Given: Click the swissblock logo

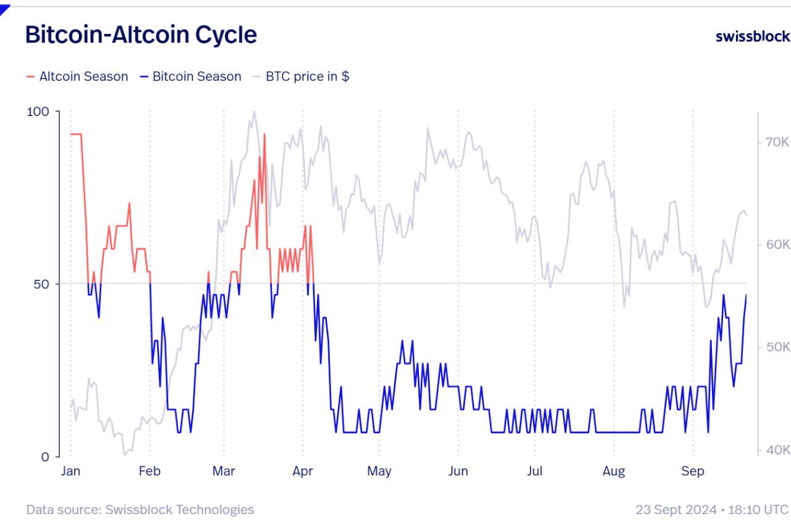Looking at the screenshot, I should point(752,36).
